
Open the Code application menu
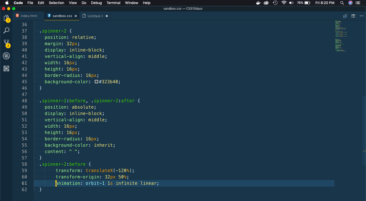click(18, 3)
